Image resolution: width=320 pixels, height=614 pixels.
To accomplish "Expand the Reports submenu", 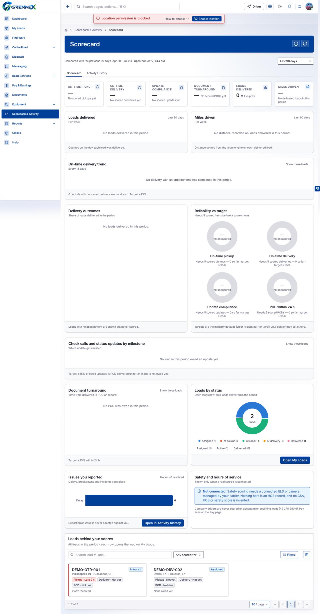I will 54,124.
